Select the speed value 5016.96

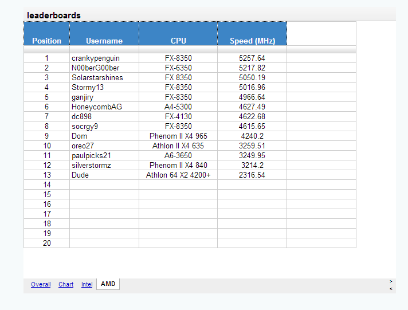[252, 87]
